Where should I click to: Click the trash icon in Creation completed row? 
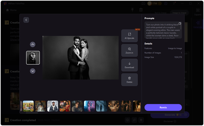tap(141, 120)
